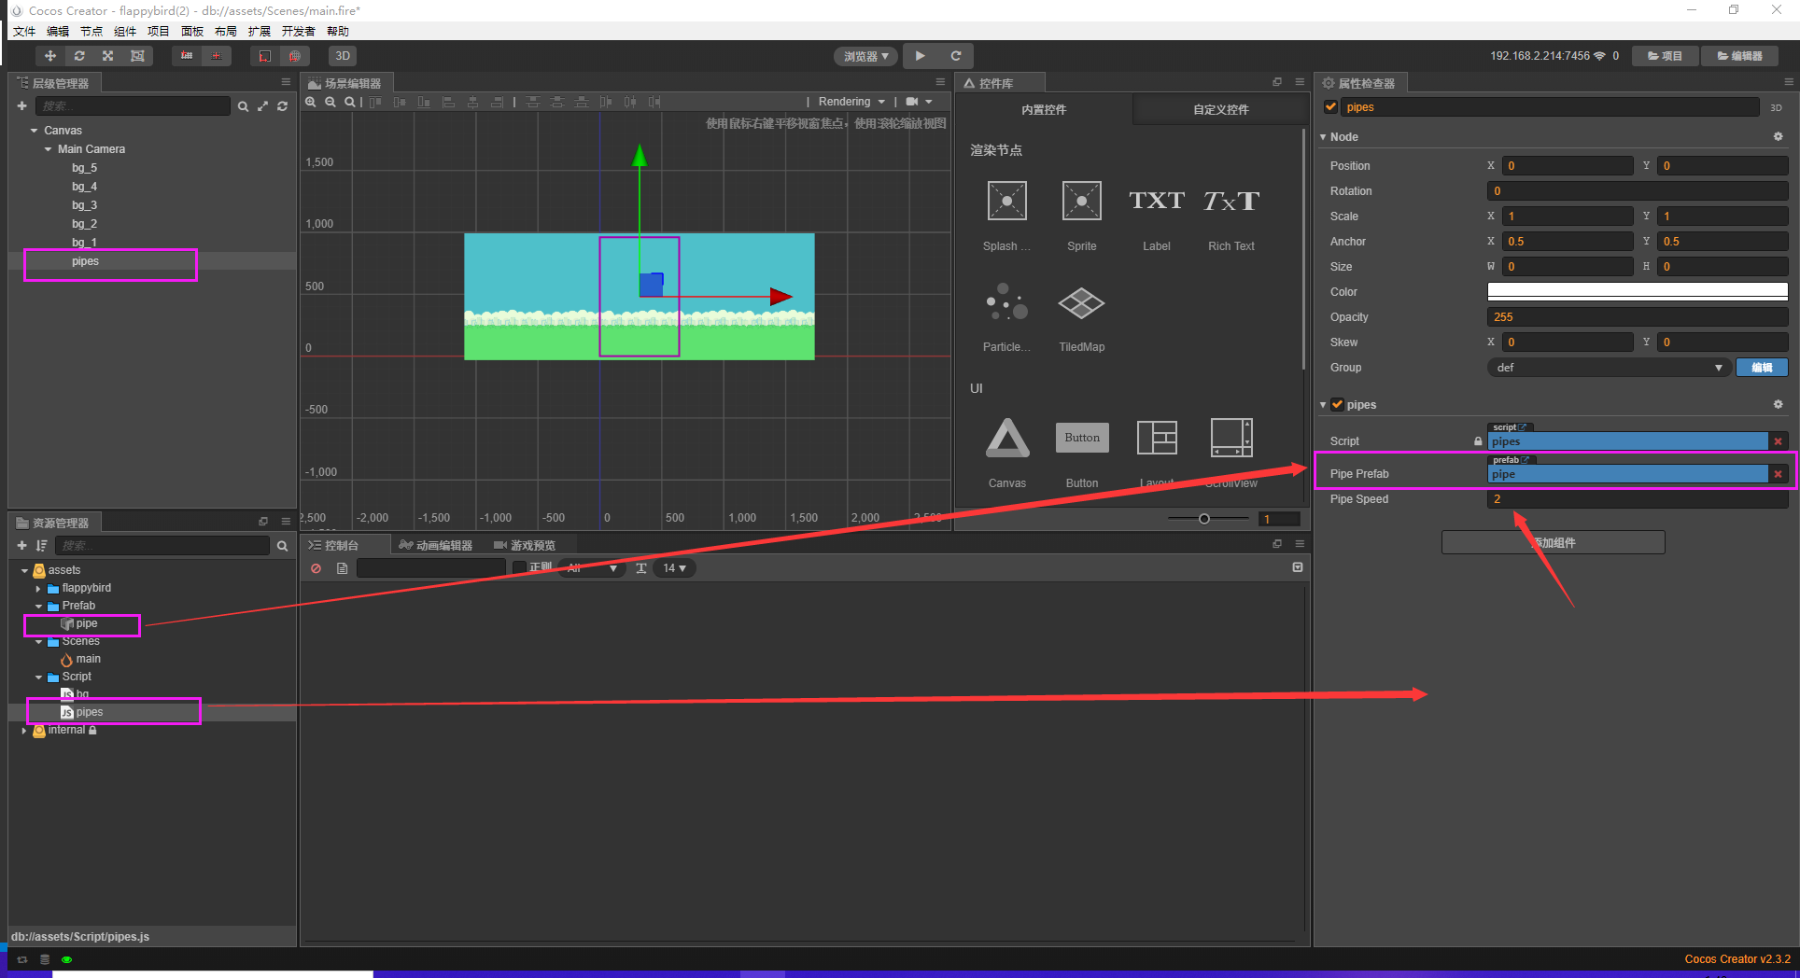Open the Rendering mode dropdown
1800x978 pixels.
coord(851,102)
